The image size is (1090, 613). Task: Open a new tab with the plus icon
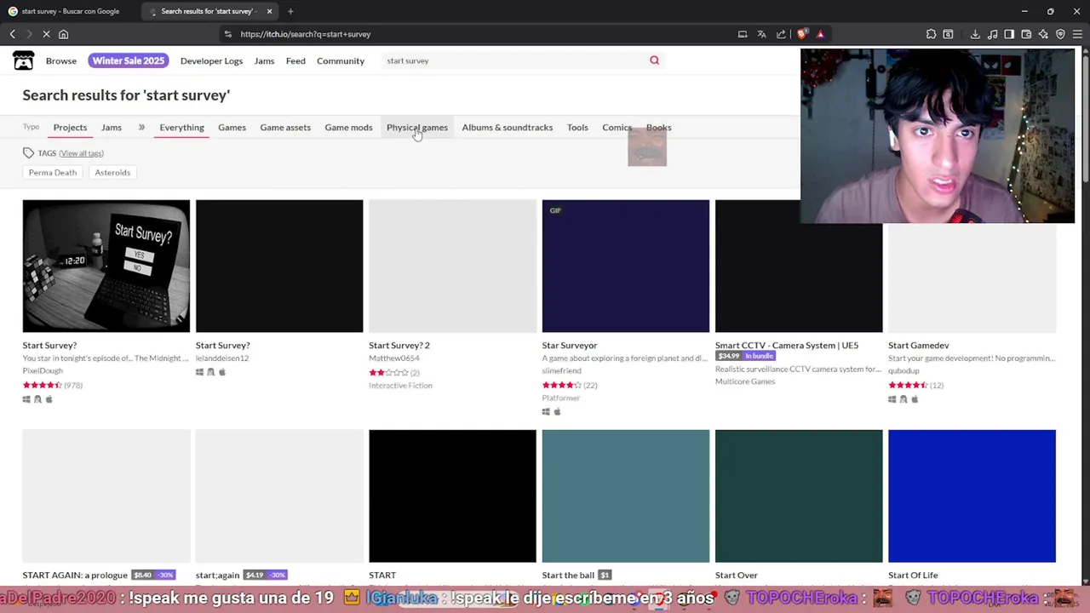290,11
